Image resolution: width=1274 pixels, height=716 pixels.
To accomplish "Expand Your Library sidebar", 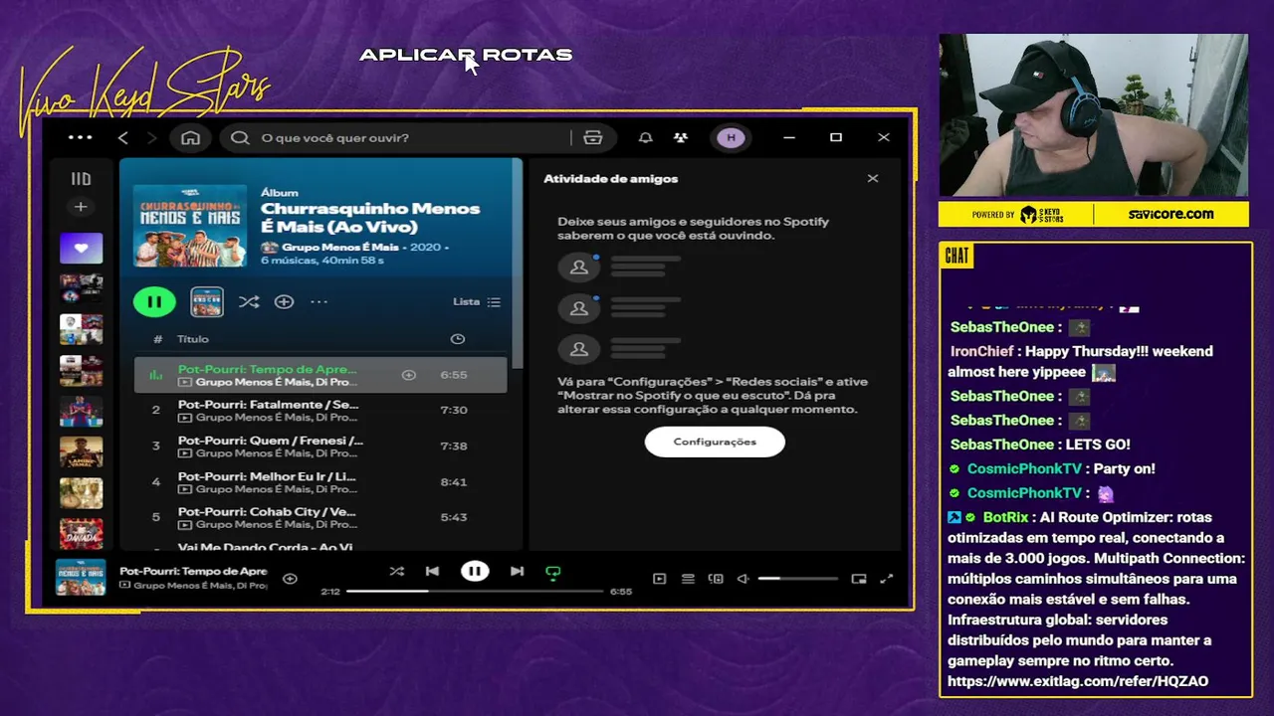I will (x=81, y=179).
